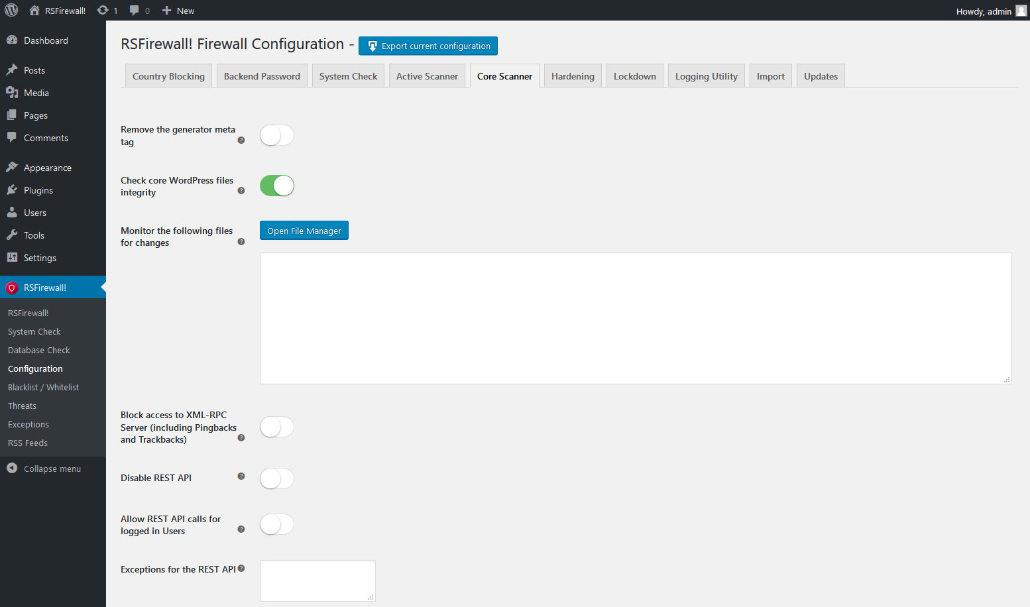Click Export current configuration button
Viewport: 1030px width, 607px height.
428,46
